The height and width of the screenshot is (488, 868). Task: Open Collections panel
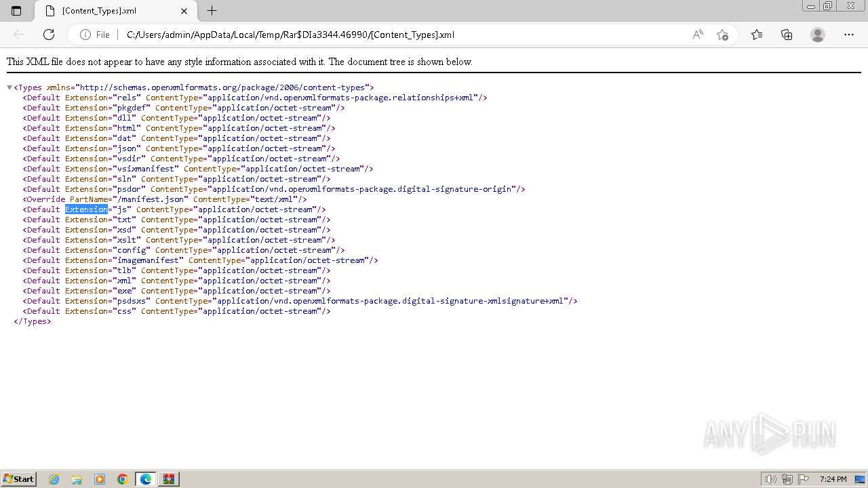(x=787, y=35)
